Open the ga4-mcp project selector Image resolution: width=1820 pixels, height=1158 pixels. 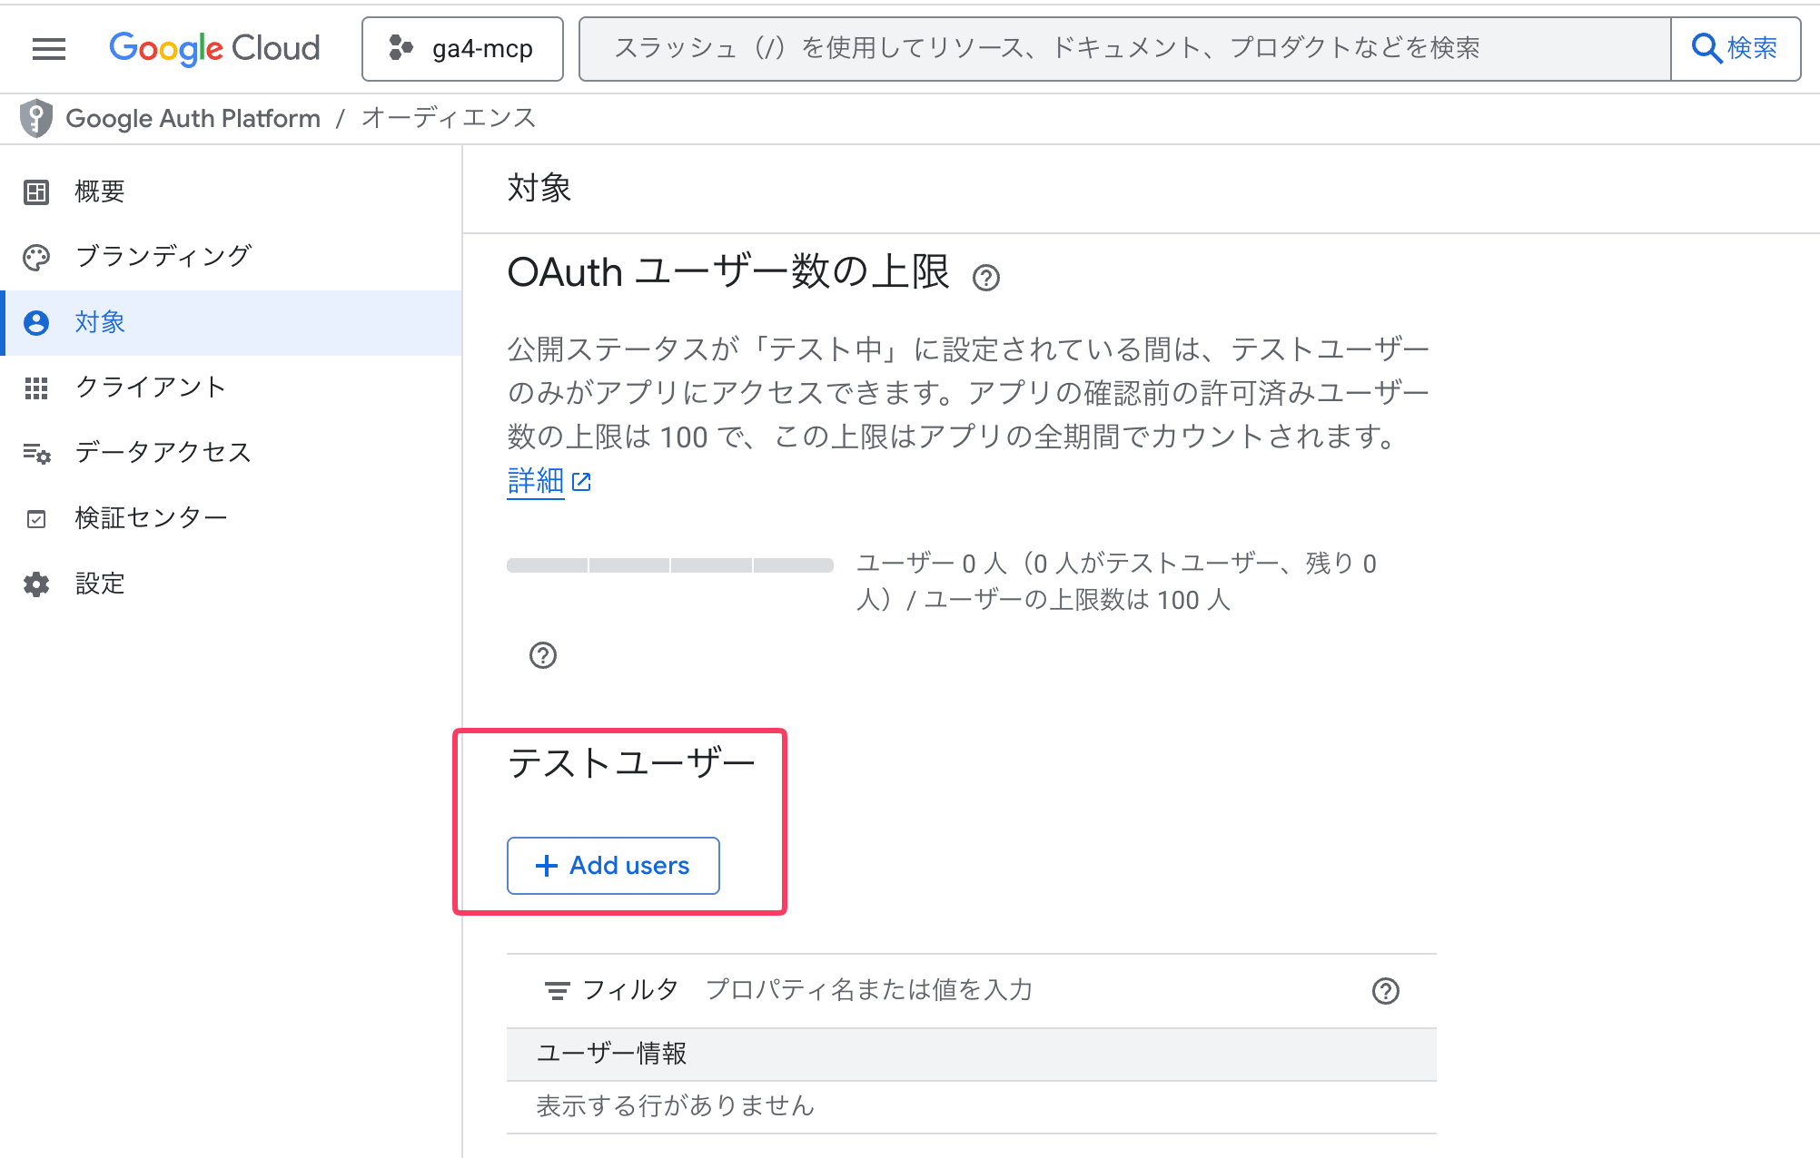point(462,49)
